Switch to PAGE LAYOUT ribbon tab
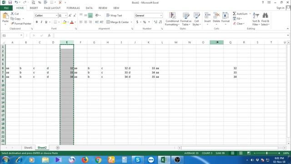The width and height of the screenshot is (291, 164). (52, 8)
